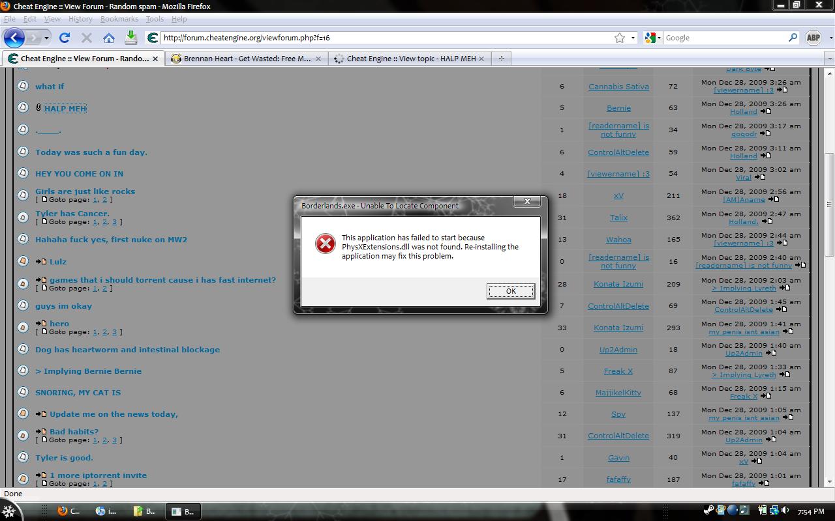The image size is (835, 521).
Task: View author profile Freak X in author column
Action: pos(618,371)
